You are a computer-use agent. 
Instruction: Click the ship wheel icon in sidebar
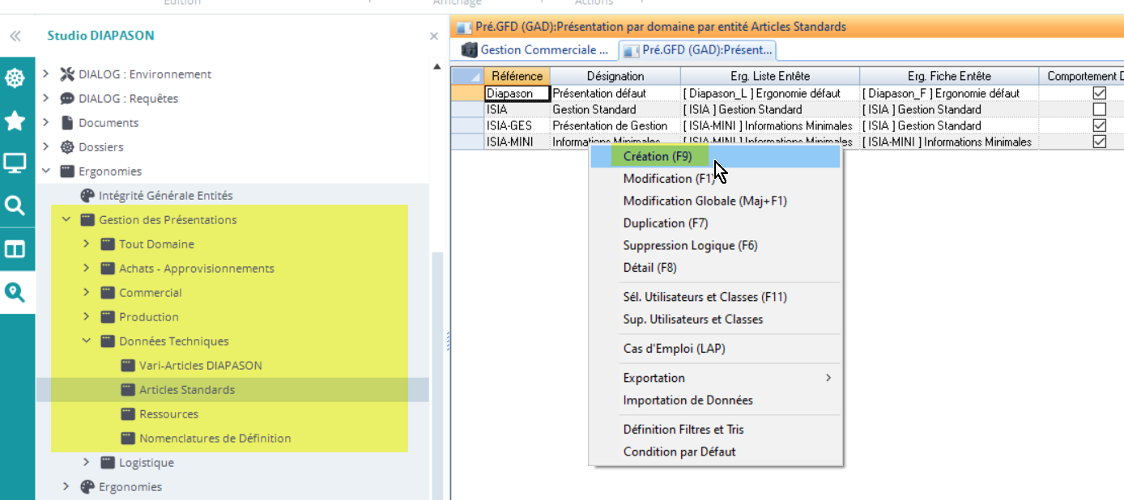pos(15,78)
